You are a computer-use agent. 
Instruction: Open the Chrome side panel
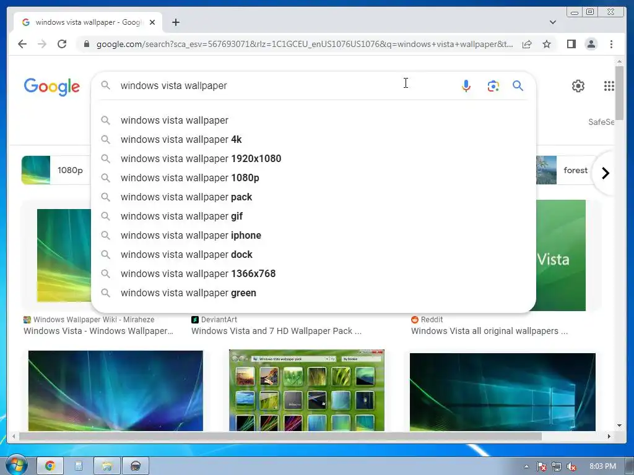pos(571,44)
